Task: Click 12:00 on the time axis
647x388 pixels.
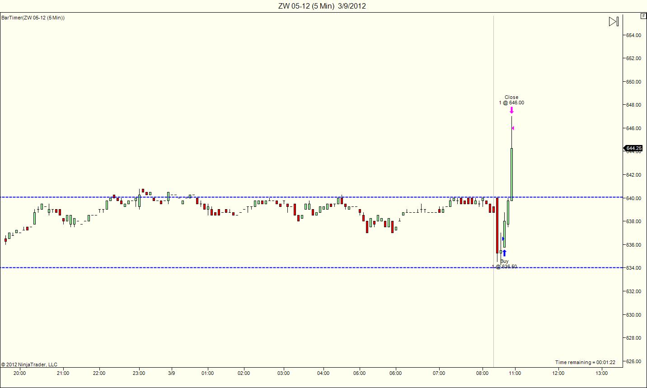Action: (x=558, y=373)
